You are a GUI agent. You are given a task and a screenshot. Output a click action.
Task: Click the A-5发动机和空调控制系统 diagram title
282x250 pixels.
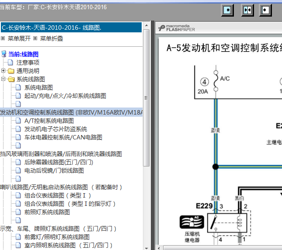224,48
